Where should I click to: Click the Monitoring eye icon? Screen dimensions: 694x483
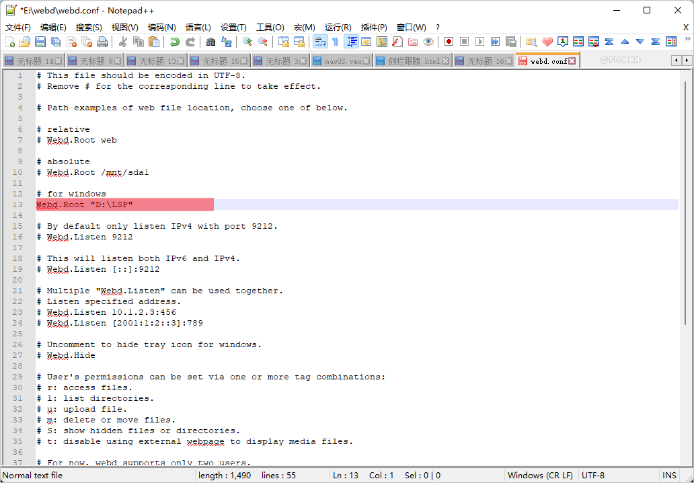tap(428, 42)
